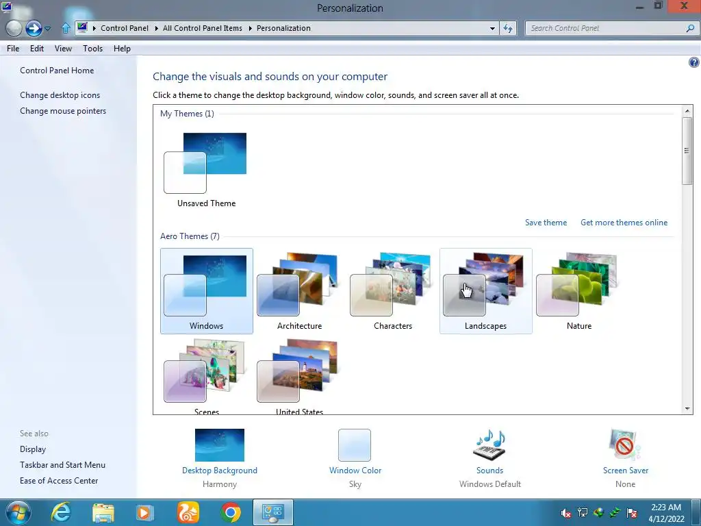The height and width of the screenshot is (526, 701).
Task: Click the Up one level arrow
Action: [66, 28]
